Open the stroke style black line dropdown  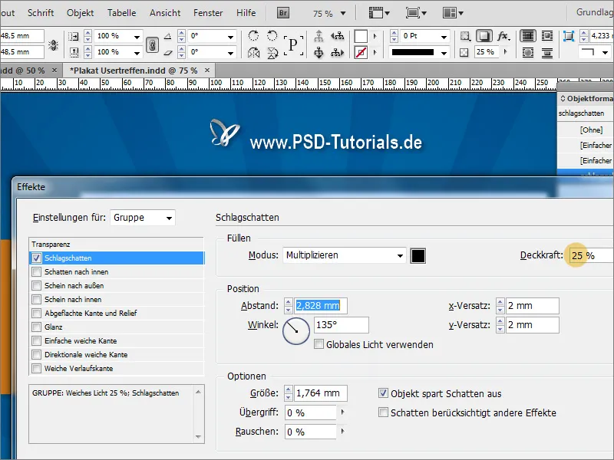coord(444,52)
